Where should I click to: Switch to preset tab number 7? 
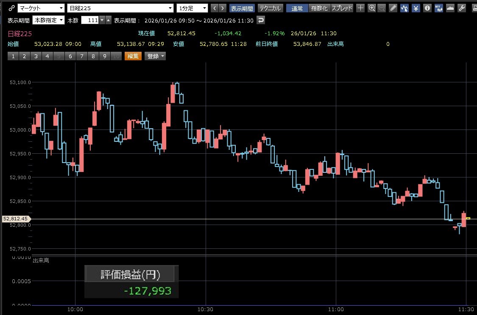pos(82,56)
